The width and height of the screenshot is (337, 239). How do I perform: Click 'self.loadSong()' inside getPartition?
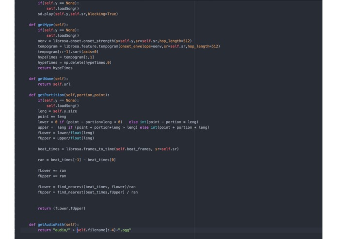[x=63, y=105]
